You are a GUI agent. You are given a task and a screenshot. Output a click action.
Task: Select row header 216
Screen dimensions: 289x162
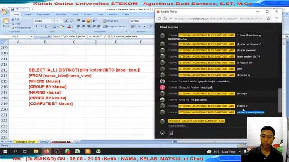point(4,87)
